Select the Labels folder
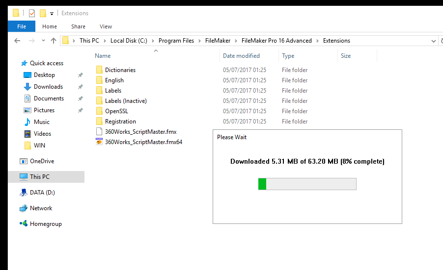 click(113, 91)
